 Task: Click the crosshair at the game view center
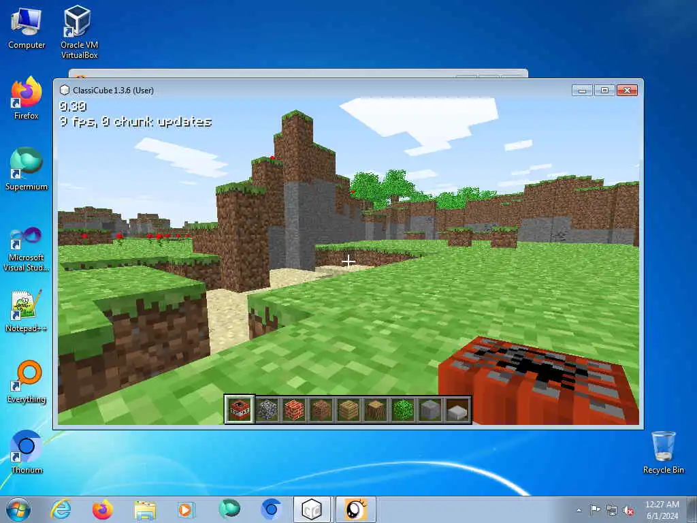[x=348, y=261]
